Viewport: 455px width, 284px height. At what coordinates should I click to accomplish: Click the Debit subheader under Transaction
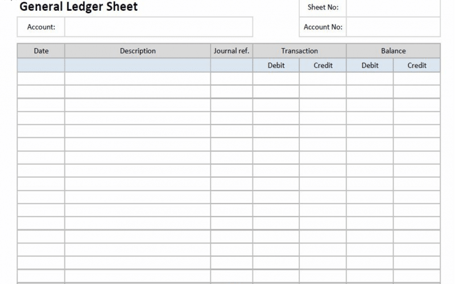coord(276,65)
